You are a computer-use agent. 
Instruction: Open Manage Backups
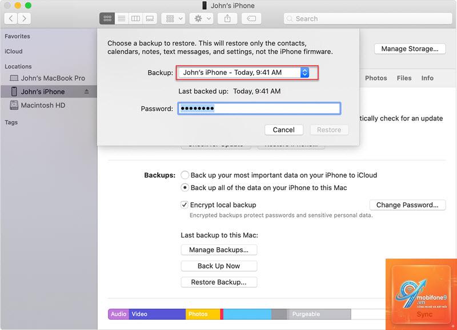click(x=219, y=250)
